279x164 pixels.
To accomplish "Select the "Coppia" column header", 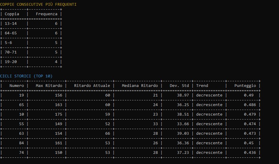I will 12,14.
